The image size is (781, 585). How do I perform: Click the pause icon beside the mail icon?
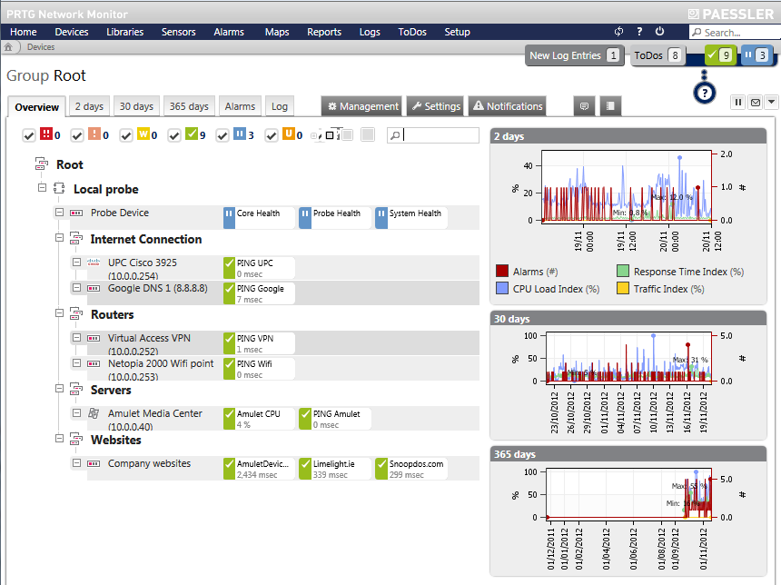pos(738,102)
